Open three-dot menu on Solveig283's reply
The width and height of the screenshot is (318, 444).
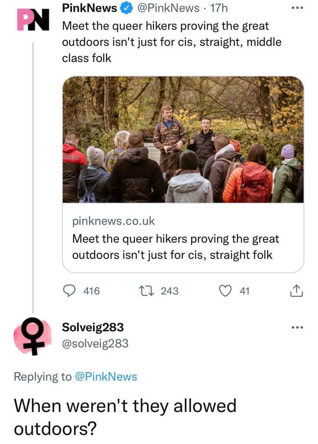pyautogui.click(x=296, y=328)
